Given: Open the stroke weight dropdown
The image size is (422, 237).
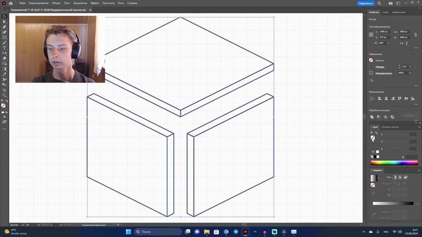Looking at the screenshot, I should 410,66.
